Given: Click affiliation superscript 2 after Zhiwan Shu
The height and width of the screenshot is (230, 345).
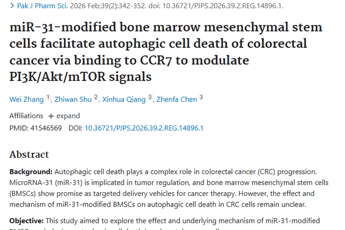Looking at the screenshot, I should click(x=96, y=98).
